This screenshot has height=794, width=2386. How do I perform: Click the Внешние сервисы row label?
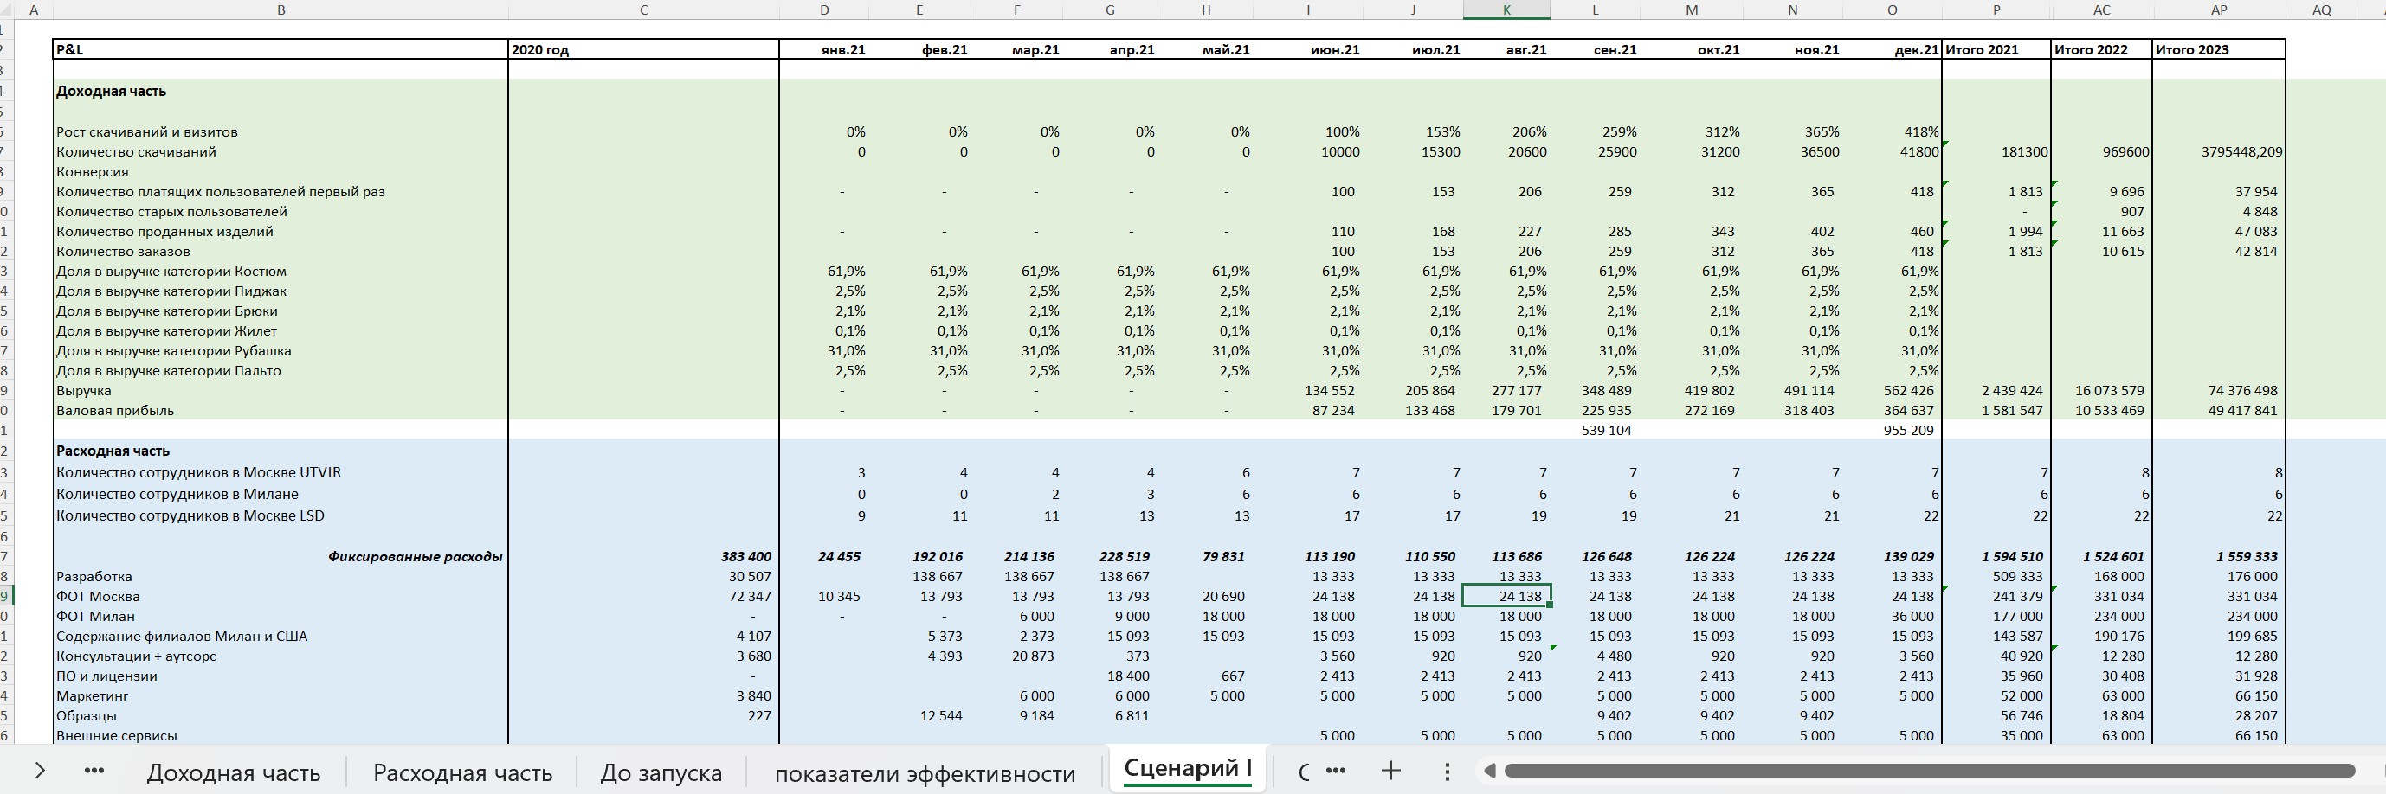click(x=117, y=736)
